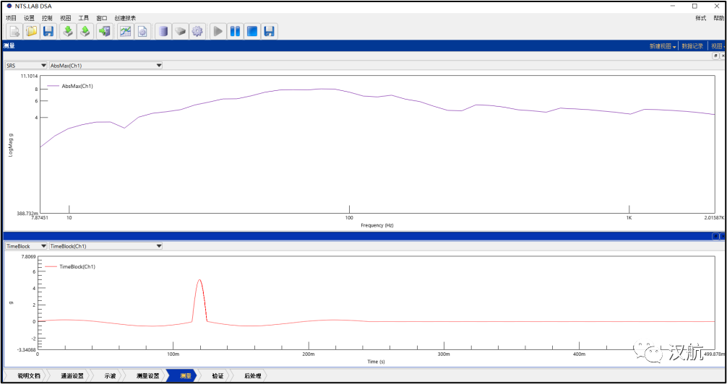Go to the 示波 step tab
The height and width of the screenshot is (384, 727).
pyautogui.click(x=110, y=375)
